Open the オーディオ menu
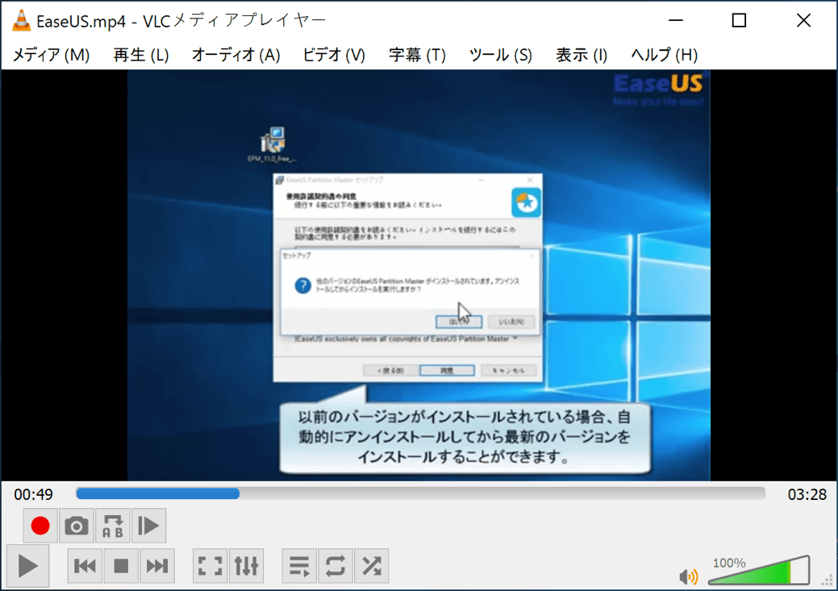The image size is (838, 591). (235, 56)
